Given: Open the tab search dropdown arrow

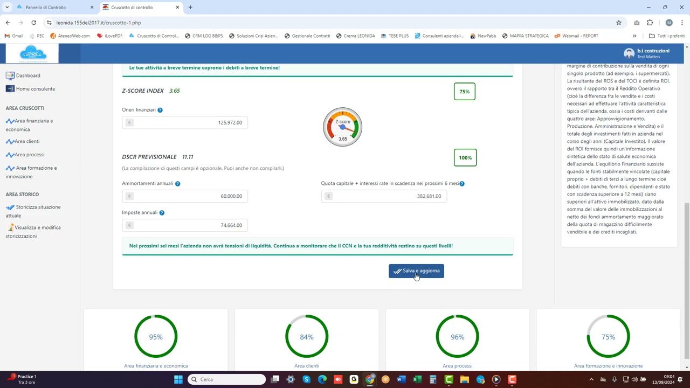Looking at the screenshot, I should pyautogui.click(x=7, y=8).
